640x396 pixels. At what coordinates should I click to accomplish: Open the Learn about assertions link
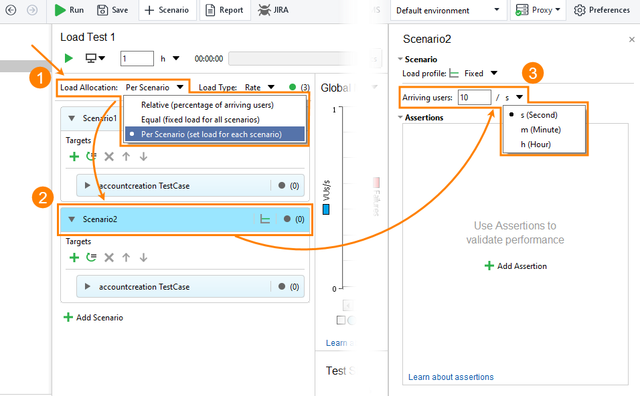451,377
